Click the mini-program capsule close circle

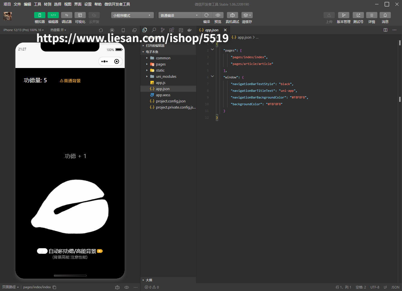tap(117, 62)
